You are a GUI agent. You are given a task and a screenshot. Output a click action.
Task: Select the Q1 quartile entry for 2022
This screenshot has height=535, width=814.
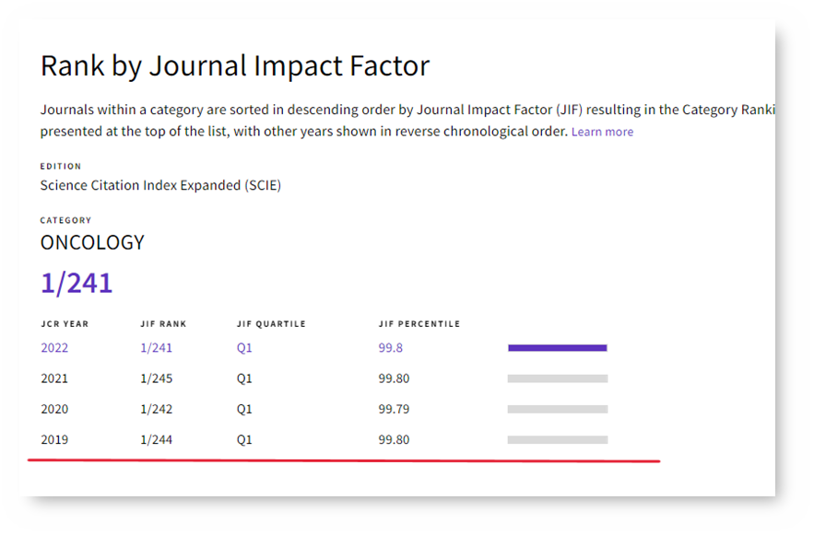point(244,348)
